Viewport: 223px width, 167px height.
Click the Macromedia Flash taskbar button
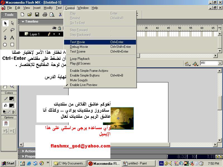[104, 163]
